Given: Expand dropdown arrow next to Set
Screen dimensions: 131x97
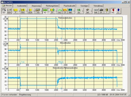Looking at the screenshot, I should [91, 11].
